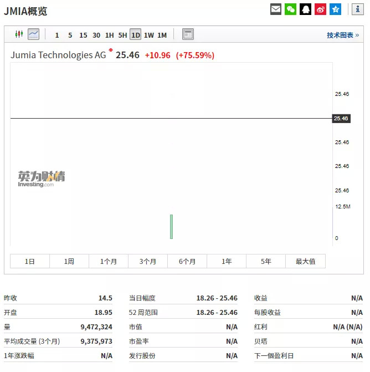This screenshot has width=370, height=372.
Task: Click the volume value 9,472,324
Action: [96, 327]
